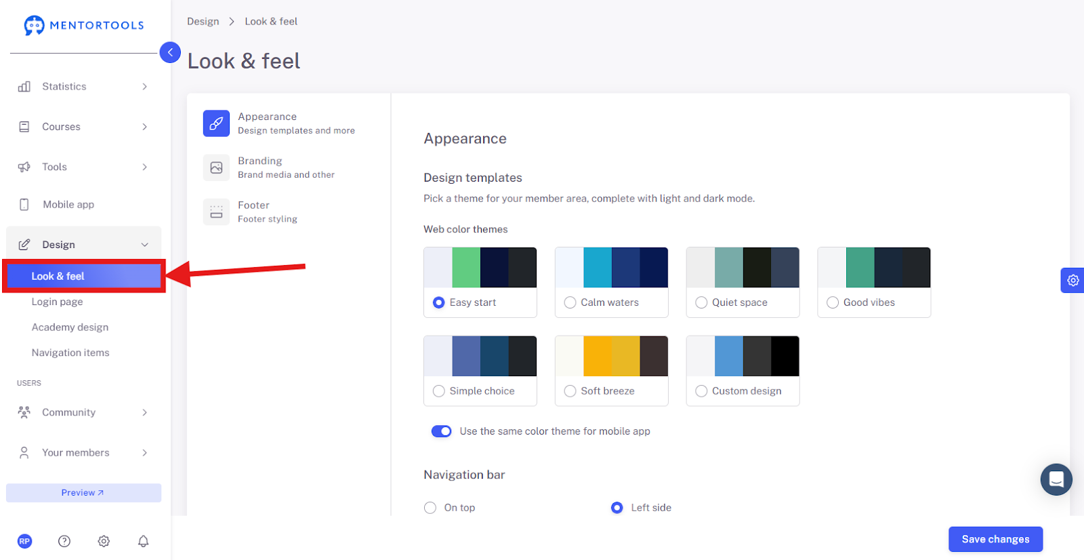
Task: Select the Quiet space theme radio
Action: (702, 302)
